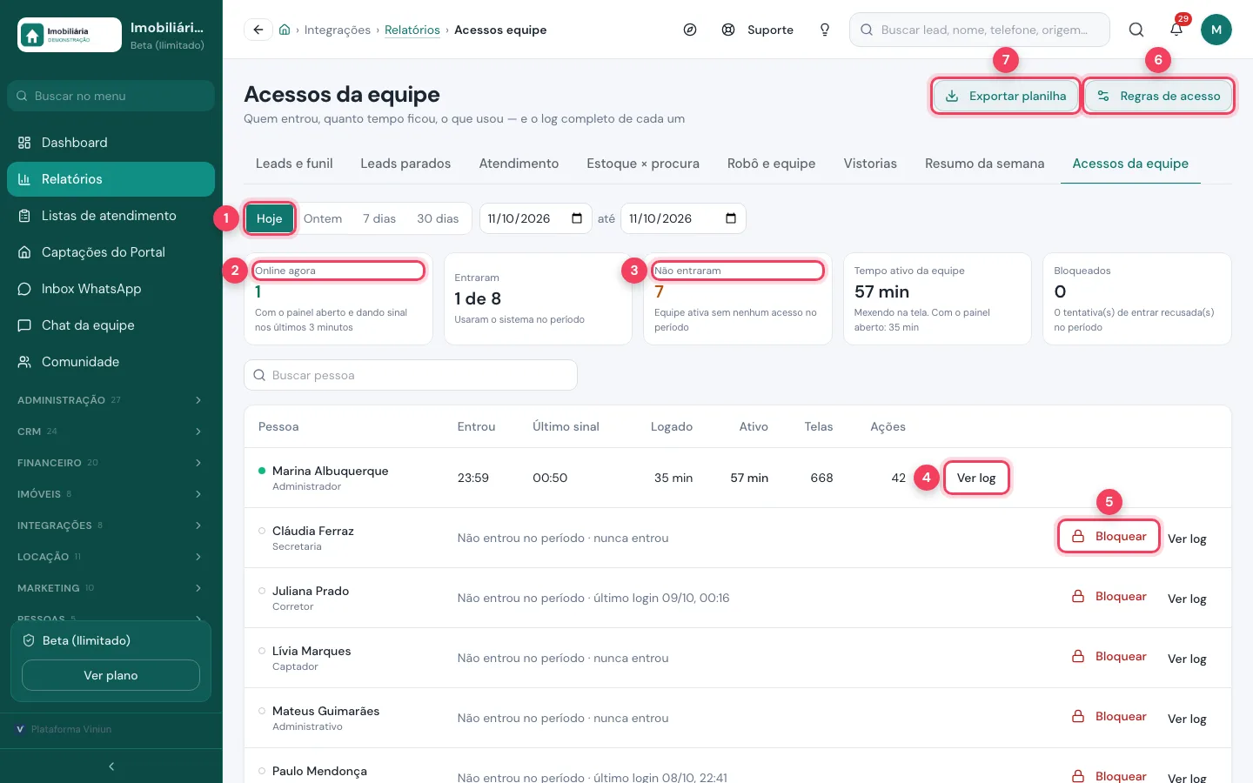Open Comunidade in sidebar

point(111,362)
